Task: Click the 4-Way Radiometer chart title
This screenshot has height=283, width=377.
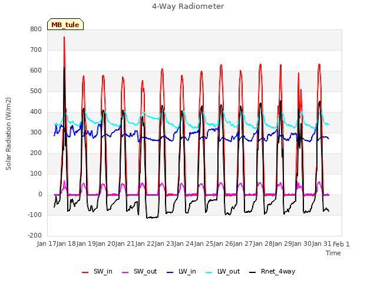Action: click(x=188, y=6)
